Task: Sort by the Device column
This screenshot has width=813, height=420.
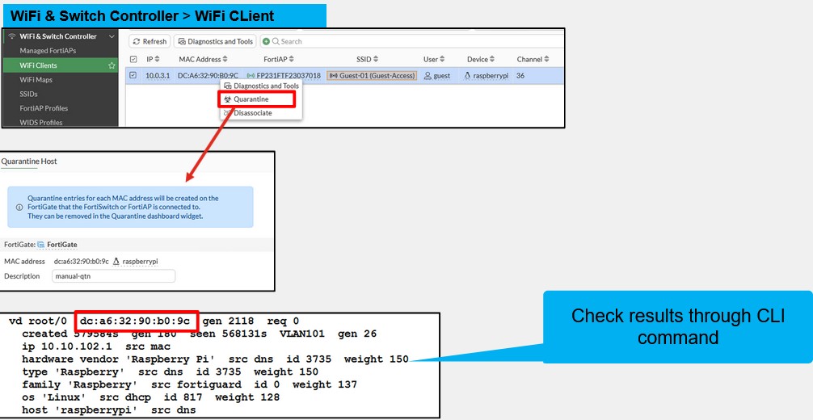Action: coord(481,60)
